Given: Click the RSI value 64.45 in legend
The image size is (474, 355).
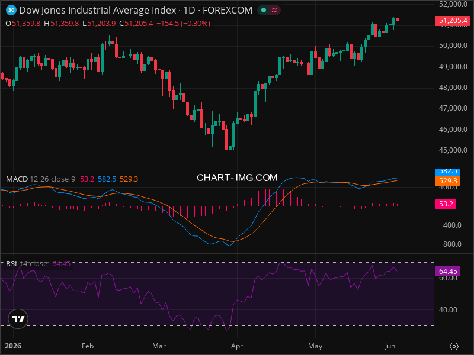Looking at the screenshot, I should [x=62, y=263].
